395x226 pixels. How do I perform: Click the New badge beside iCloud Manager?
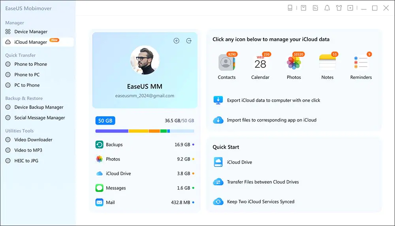pyautogui.click(x=54, y=40)
